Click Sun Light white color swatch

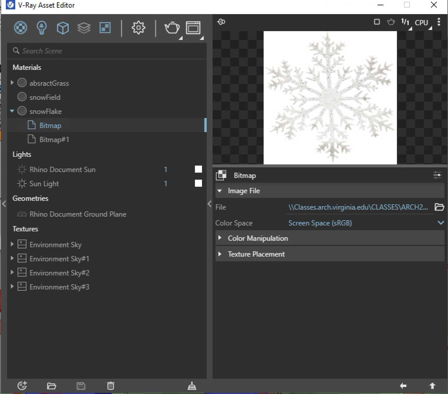coord(198,183)
